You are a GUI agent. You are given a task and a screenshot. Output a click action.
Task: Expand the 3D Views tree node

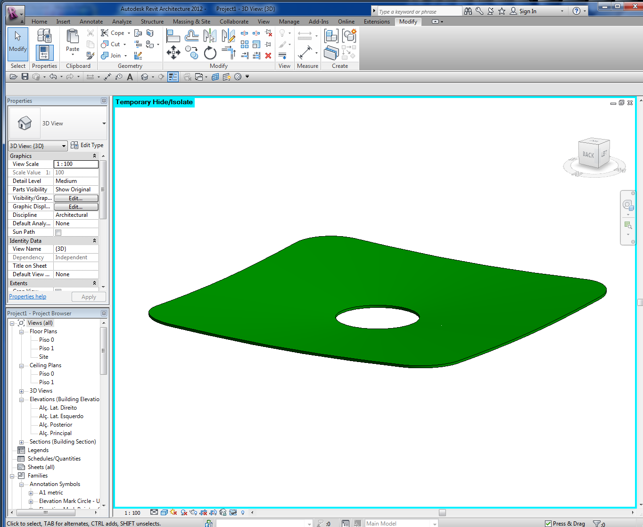click(21, 391)
